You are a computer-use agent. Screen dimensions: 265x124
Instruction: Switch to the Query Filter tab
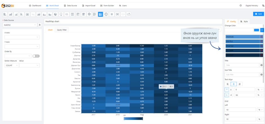[62, 30]
